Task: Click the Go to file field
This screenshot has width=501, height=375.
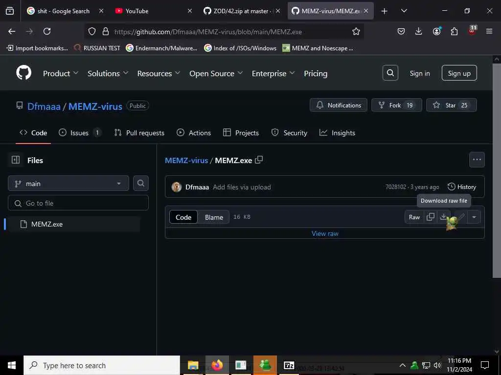Action: (78, 203)
